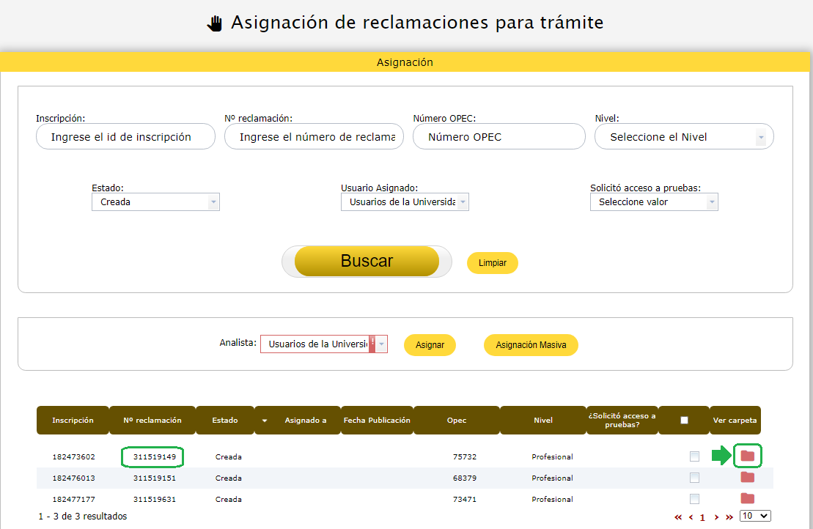Open folder for reclamación 311519149
This screenshot has height=529, width=813.
coord(747,456)
